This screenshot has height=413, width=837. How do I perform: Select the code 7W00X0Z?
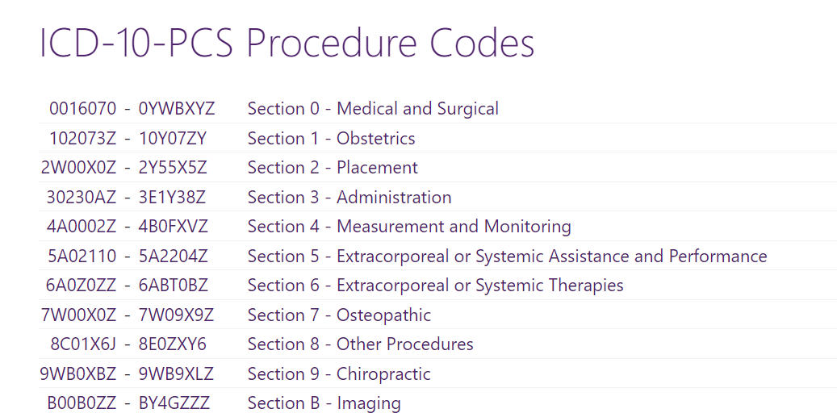click(78, 315)
